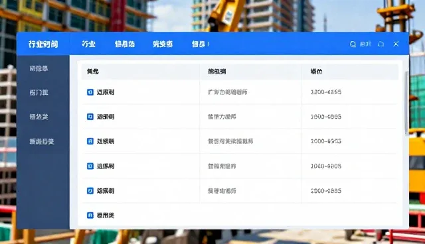Image resolution: width=425 pixels, height=244 pixels.
Task: Click the name text in the 2040-0005 row
Action: pyautogui.click(x=106, y=166)
